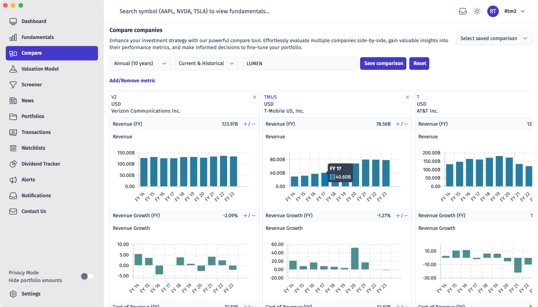Click Verizon Communications Inc. name

(x=146, y=111)
